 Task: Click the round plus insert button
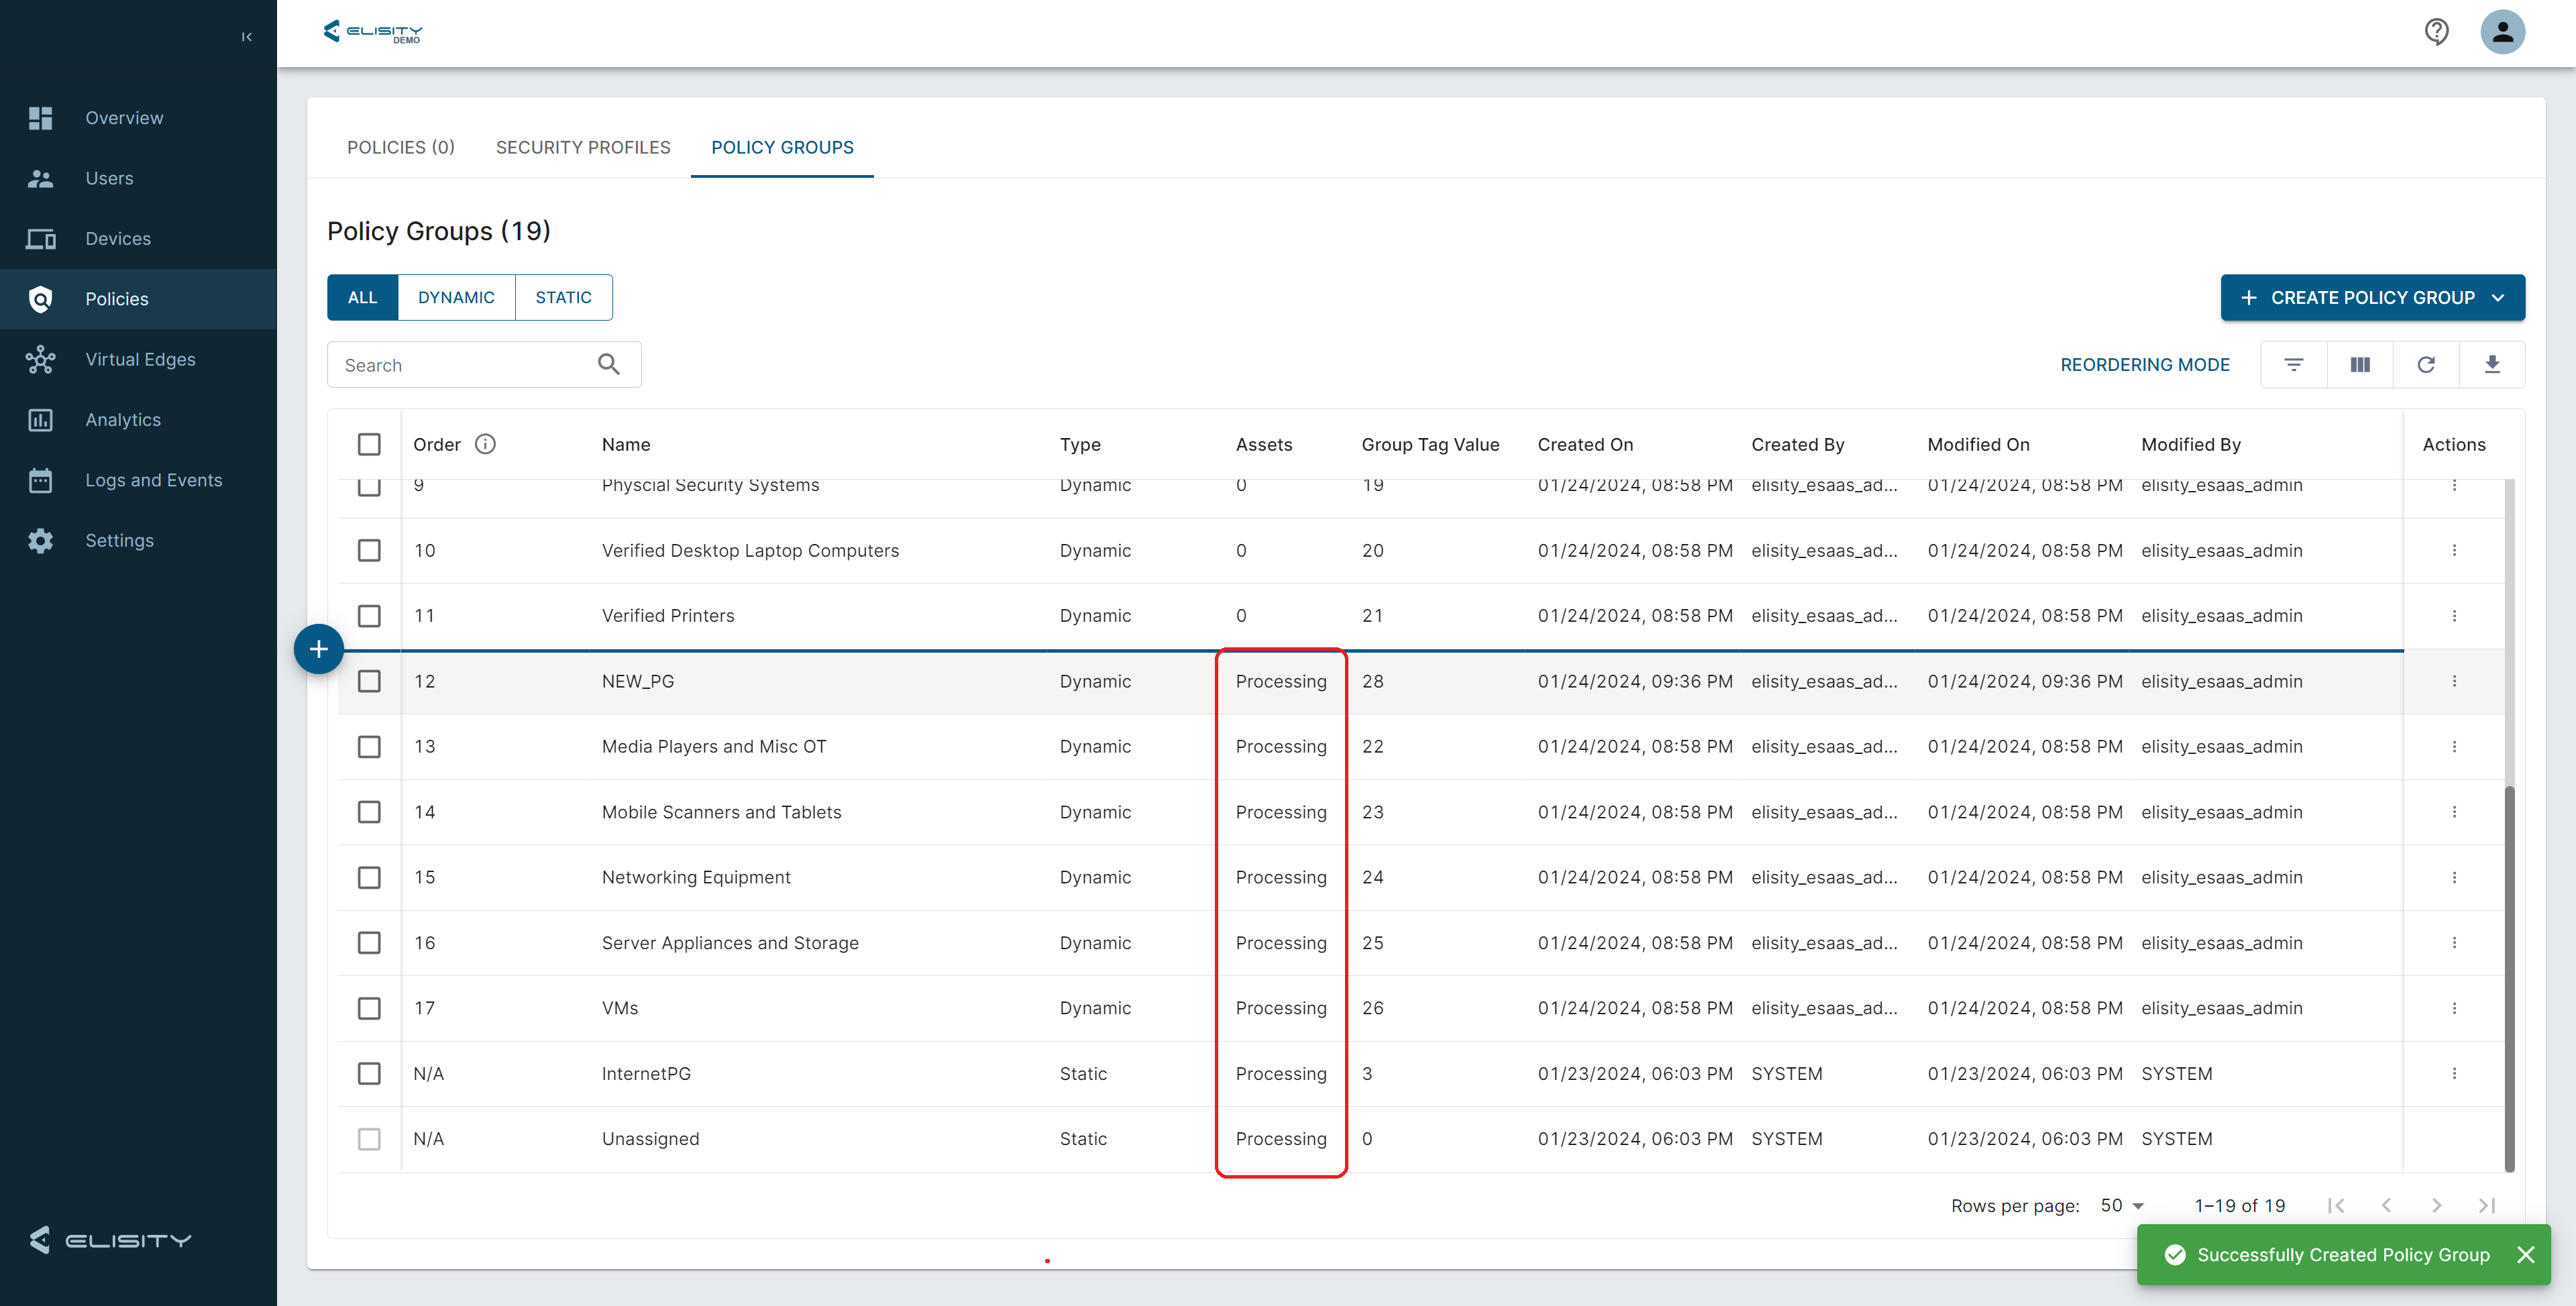319,649
